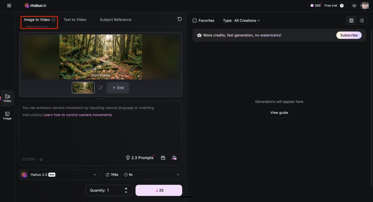Open the 768p 6s resolution dropdown
Screen dimensions: 373x202
coord(142,175)
